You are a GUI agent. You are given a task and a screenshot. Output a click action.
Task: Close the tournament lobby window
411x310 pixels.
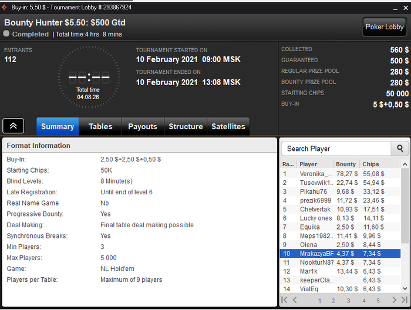point(406,8)
